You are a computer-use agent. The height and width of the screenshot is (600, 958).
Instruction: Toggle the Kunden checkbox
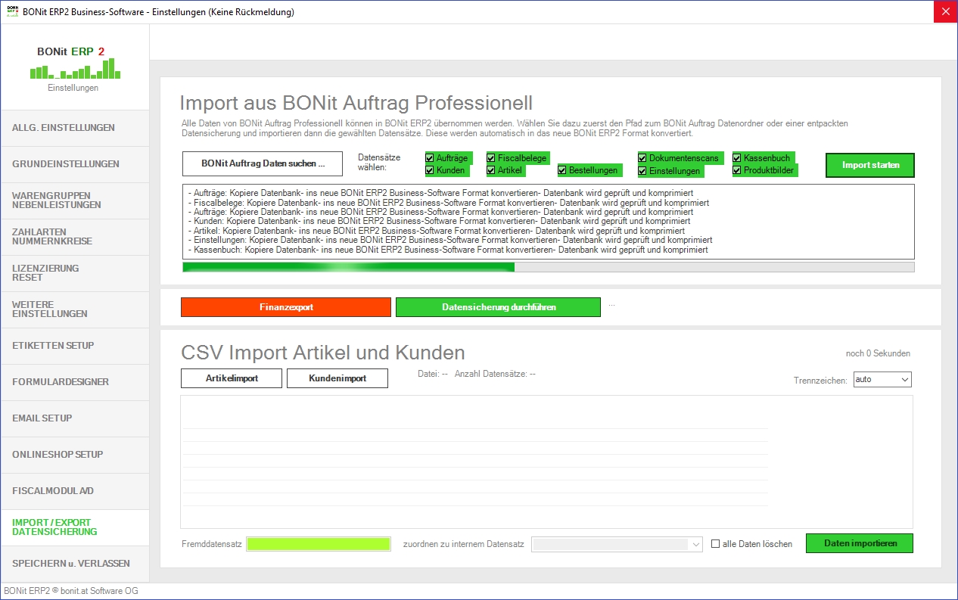430,170
